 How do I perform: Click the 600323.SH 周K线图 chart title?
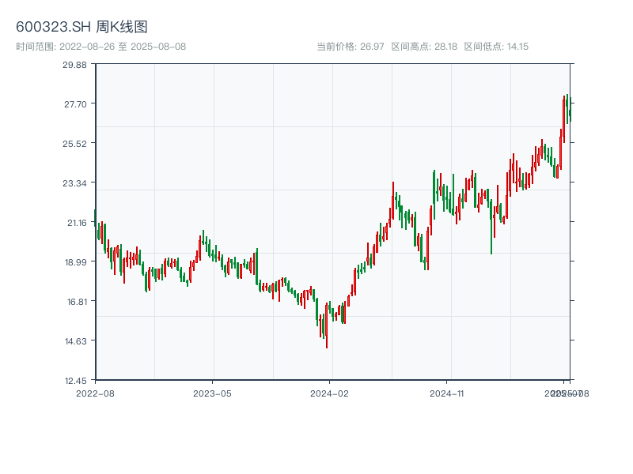tap(81, 27)
